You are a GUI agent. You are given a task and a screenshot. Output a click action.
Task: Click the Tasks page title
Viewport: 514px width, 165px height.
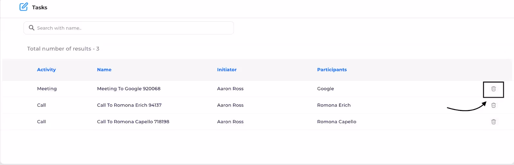point(40,7)
